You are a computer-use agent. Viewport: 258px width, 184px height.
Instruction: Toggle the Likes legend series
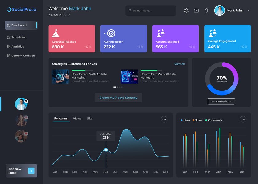pyautogui.click(x=185, y=120)
